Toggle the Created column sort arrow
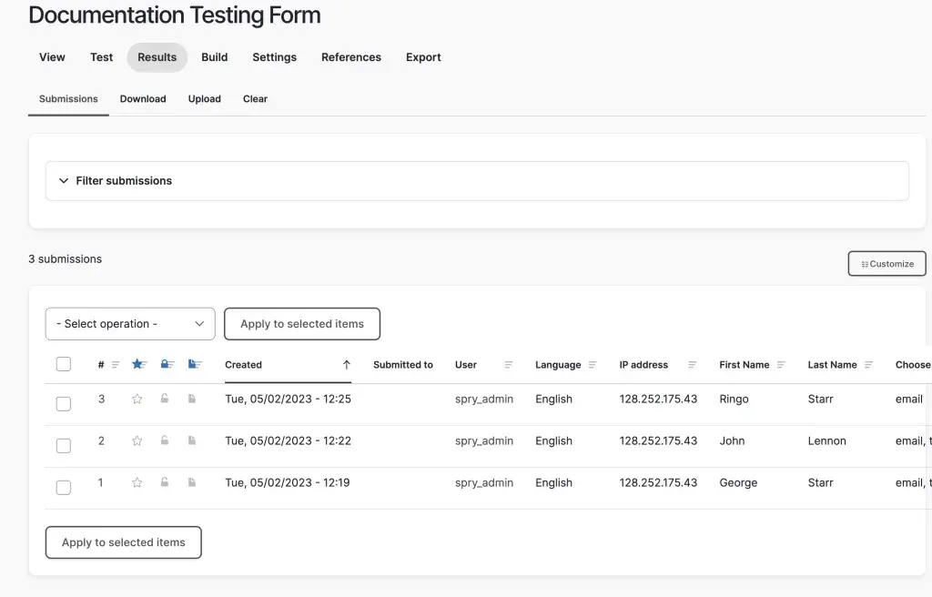The height and width of the screenshot is (597, 932). point(346,365)
